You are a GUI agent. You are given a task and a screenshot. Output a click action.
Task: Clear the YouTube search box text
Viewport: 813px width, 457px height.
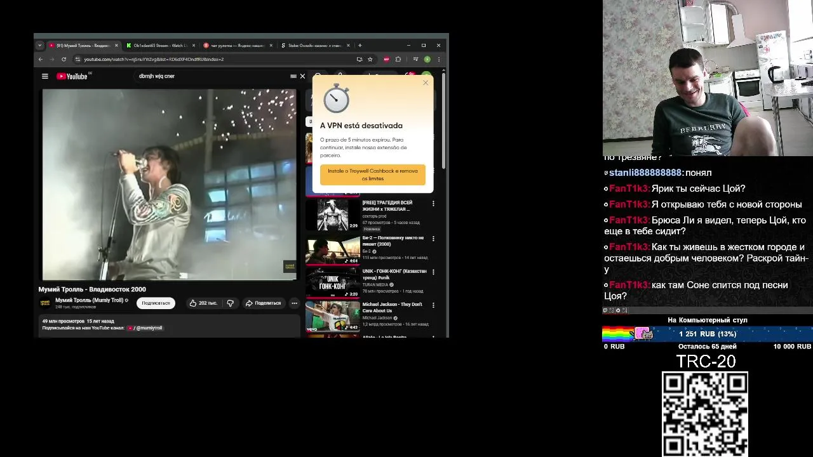(x=302, y=76)
